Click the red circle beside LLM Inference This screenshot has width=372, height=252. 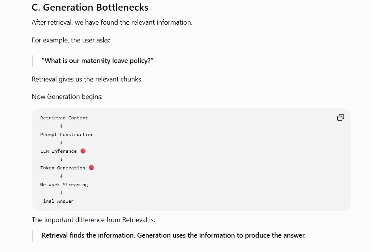83,151
